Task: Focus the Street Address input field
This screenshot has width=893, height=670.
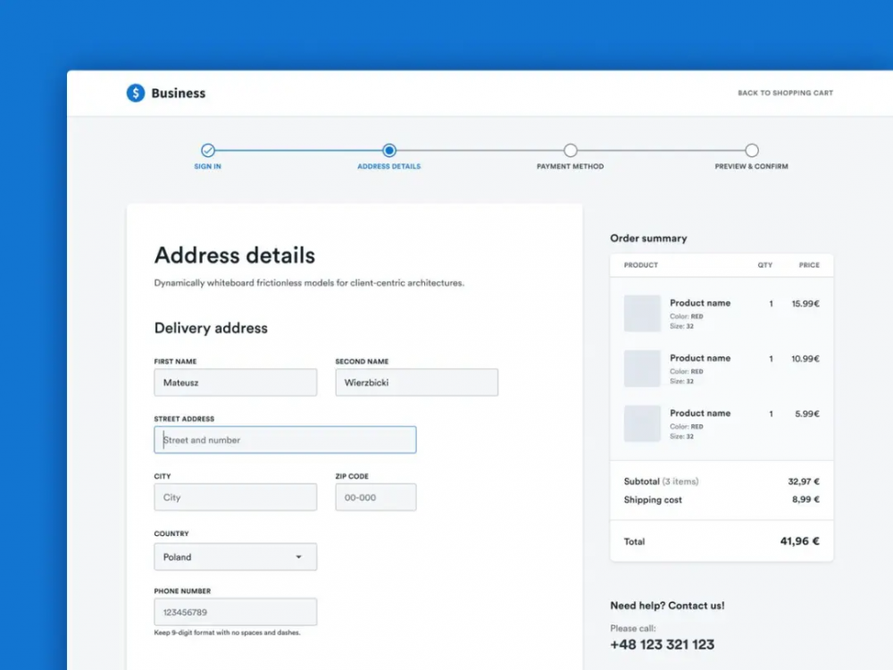Action: point(285,440)
